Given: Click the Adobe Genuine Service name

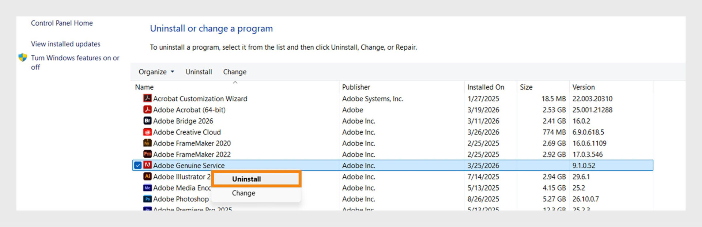Looking at the screenshot, I should point(189,166).
